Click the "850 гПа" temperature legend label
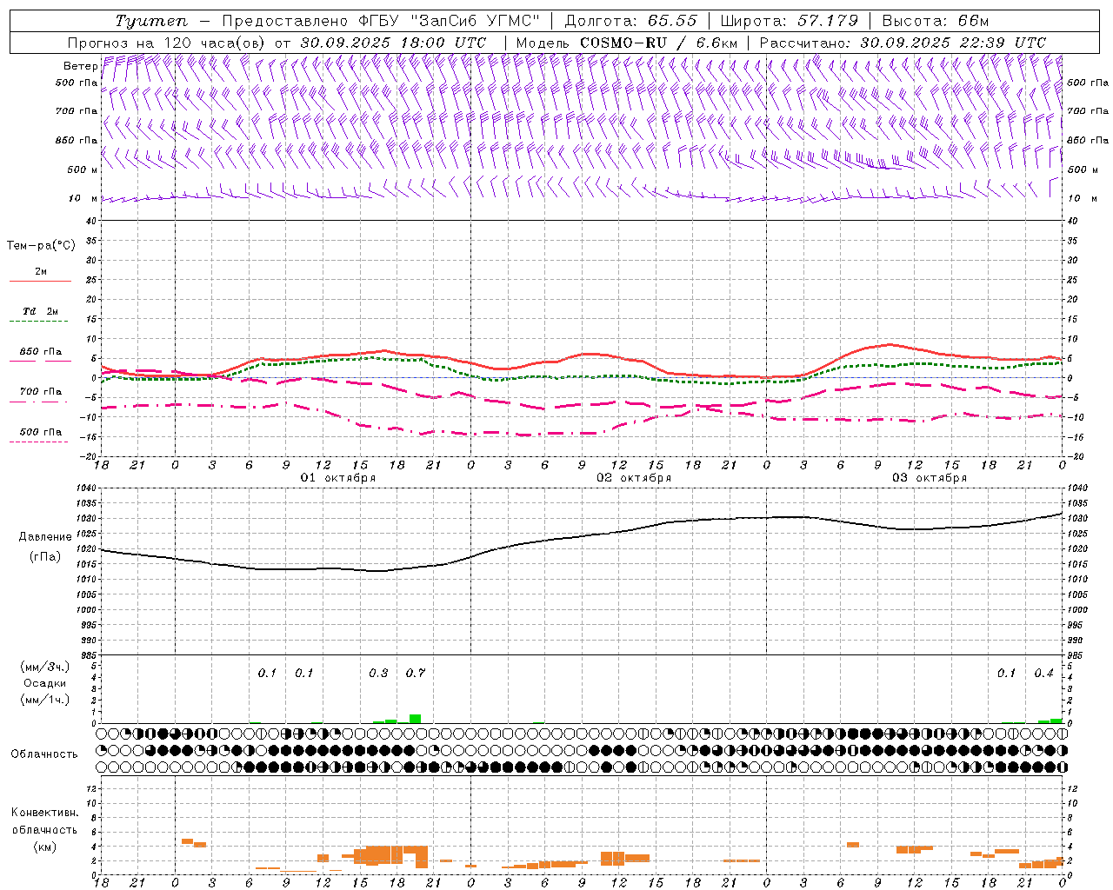The height and width of the screenshot is (890, 1113). (41, 352)
